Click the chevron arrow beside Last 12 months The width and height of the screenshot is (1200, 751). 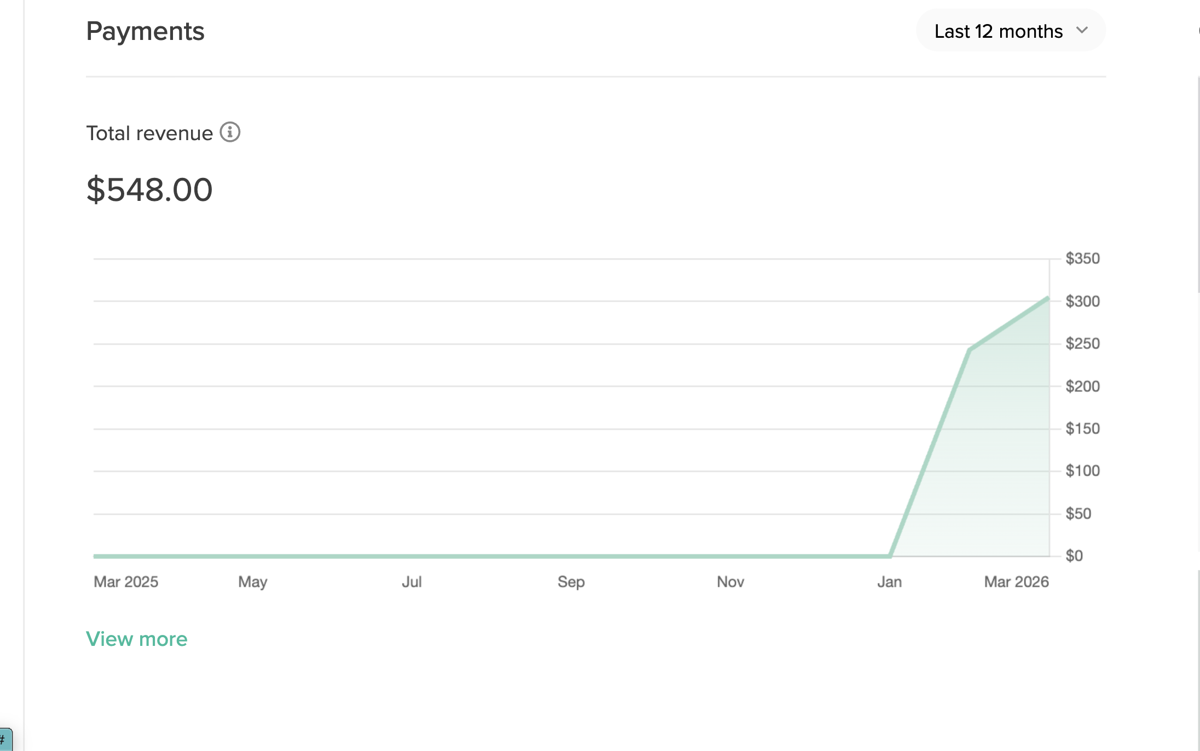[1082, 31]
